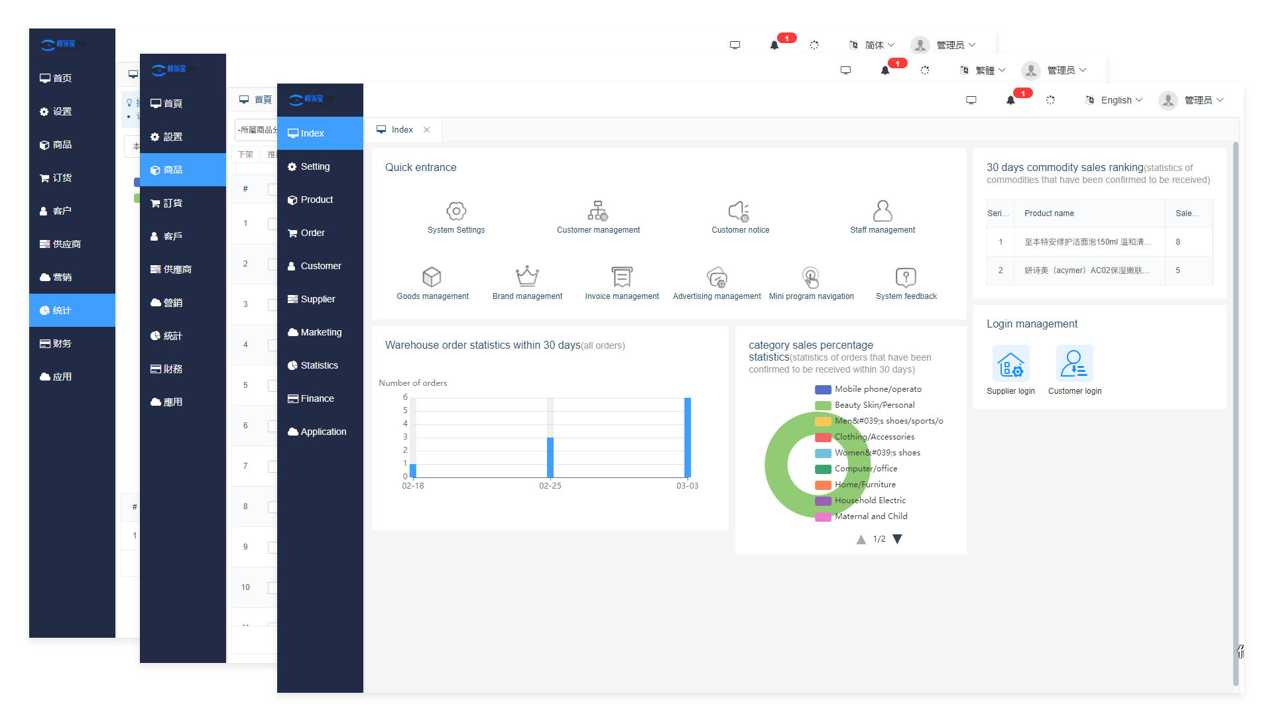1273x716 pixels.
Task: Go to the next legend page with the down arrow
Action: (x=897, y=539)
